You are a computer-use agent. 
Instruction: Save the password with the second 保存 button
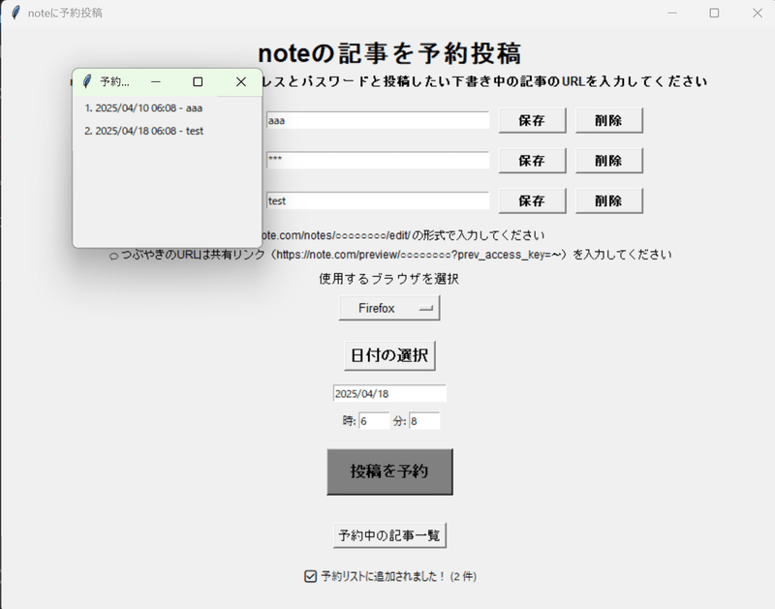point(532,160)
